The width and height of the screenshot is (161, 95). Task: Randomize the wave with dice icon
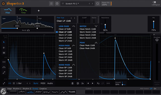[78, 83]
